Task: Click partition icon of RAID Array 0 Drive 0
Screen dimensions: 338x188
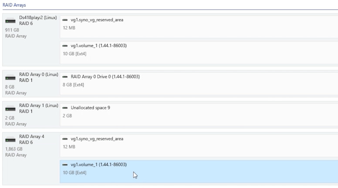Action: tap(65, 77)
